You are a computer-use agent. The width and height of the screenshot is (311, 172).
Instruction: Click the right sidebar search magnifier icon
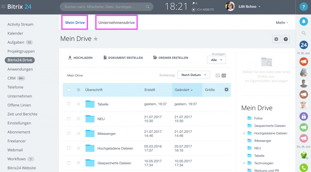tap(303, 33)
